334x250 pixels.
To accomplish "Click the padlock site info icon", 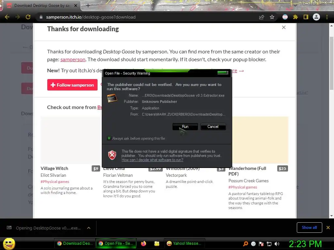I will click(x=41, y=17).
